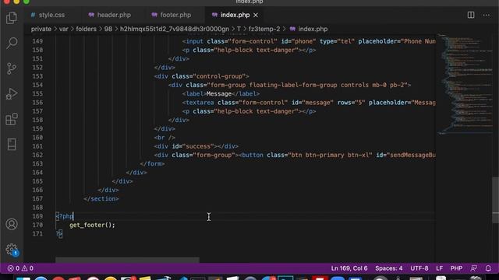
Task: Click the control-group div on line 153
Action: (x=201, y=76)
